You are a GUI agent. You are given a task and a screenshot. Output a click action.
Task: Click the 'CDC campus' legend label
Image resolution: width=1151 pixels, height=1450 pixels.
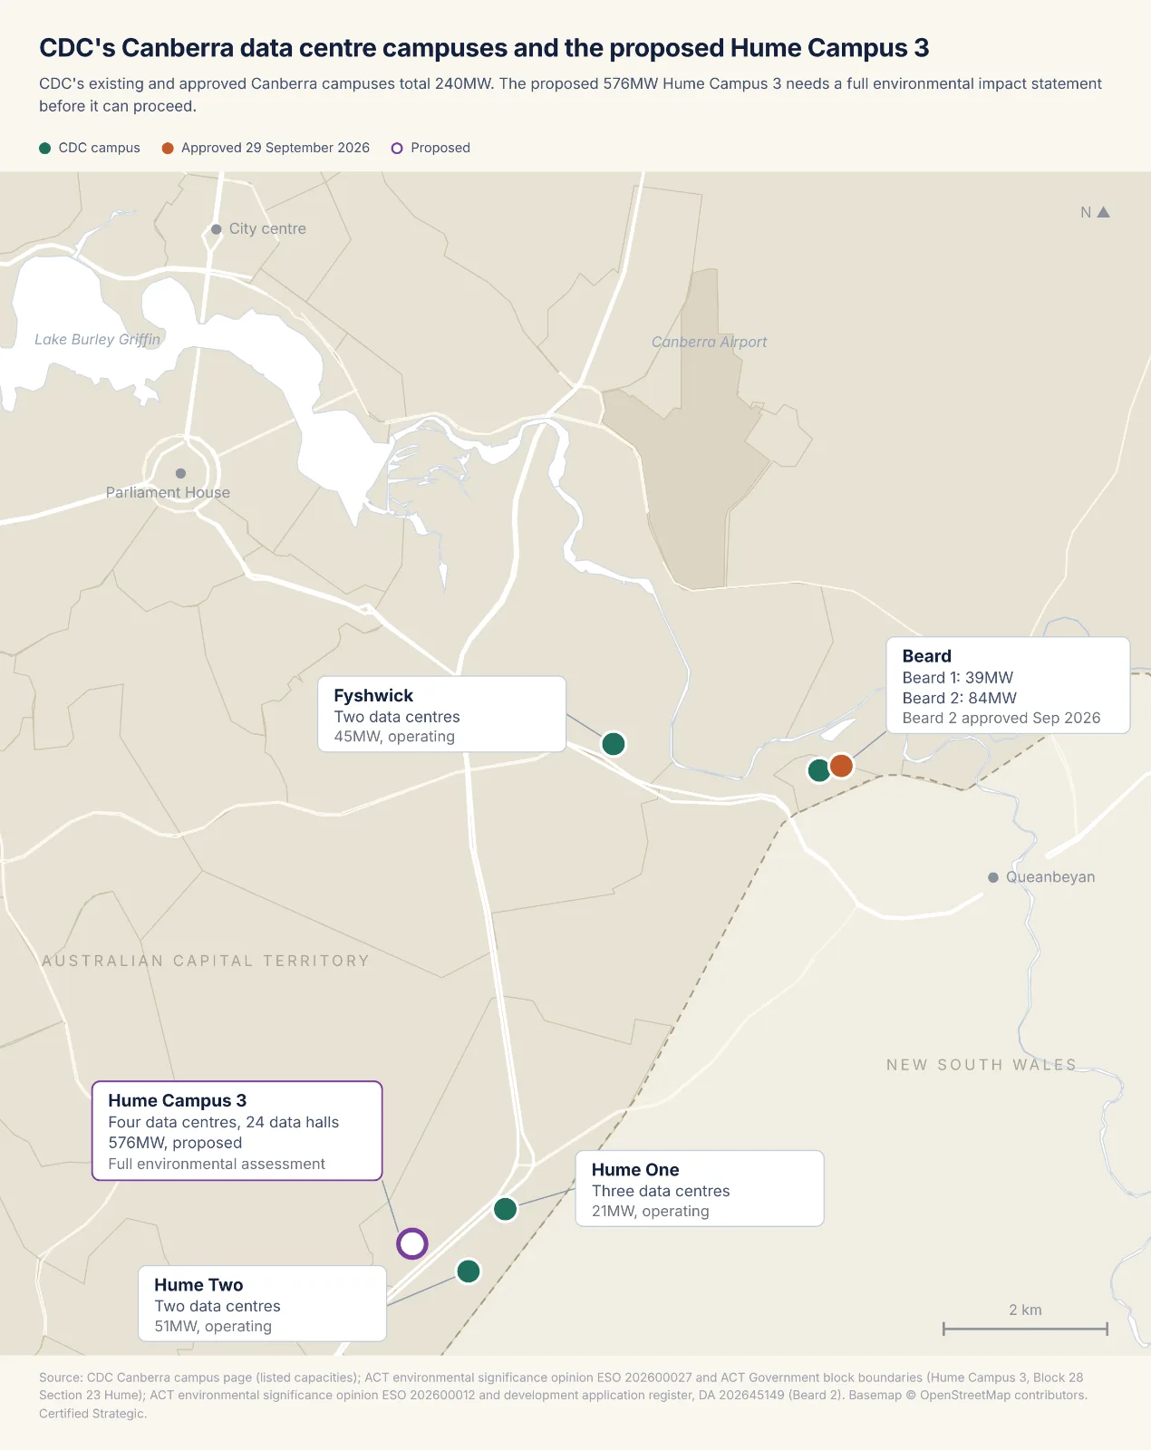[x=100, y=148]
